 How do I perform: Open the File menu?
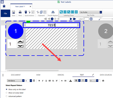(5, 13)
